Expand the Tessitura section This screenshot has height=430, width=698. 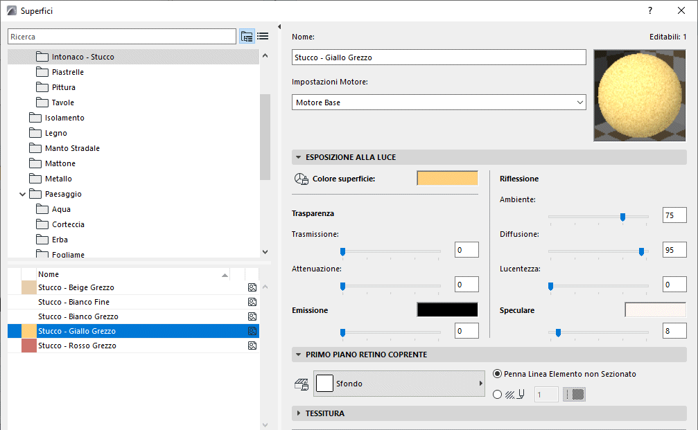[298, 413]
